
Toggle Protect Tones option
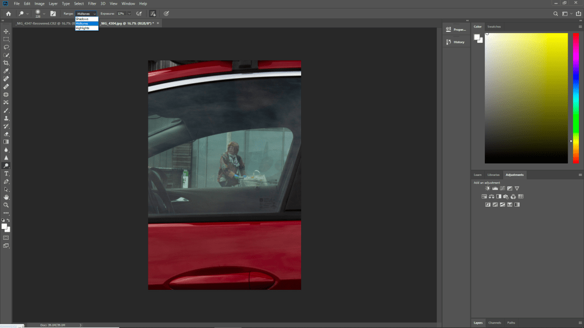153,13
